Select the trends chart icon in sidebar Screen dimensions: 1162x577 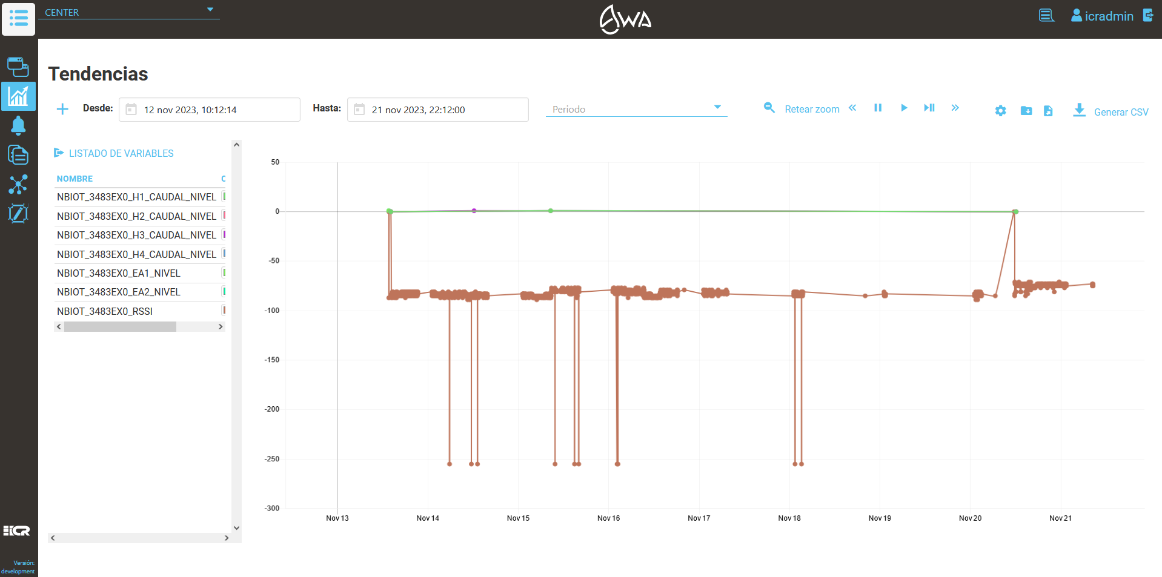(18, 96)
